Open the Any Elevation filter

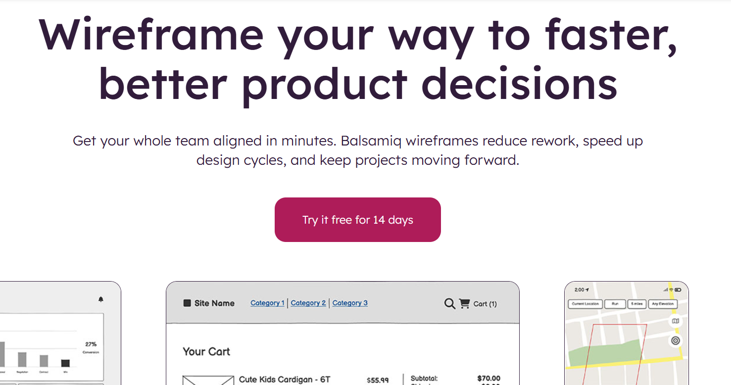tap(663, 304)
